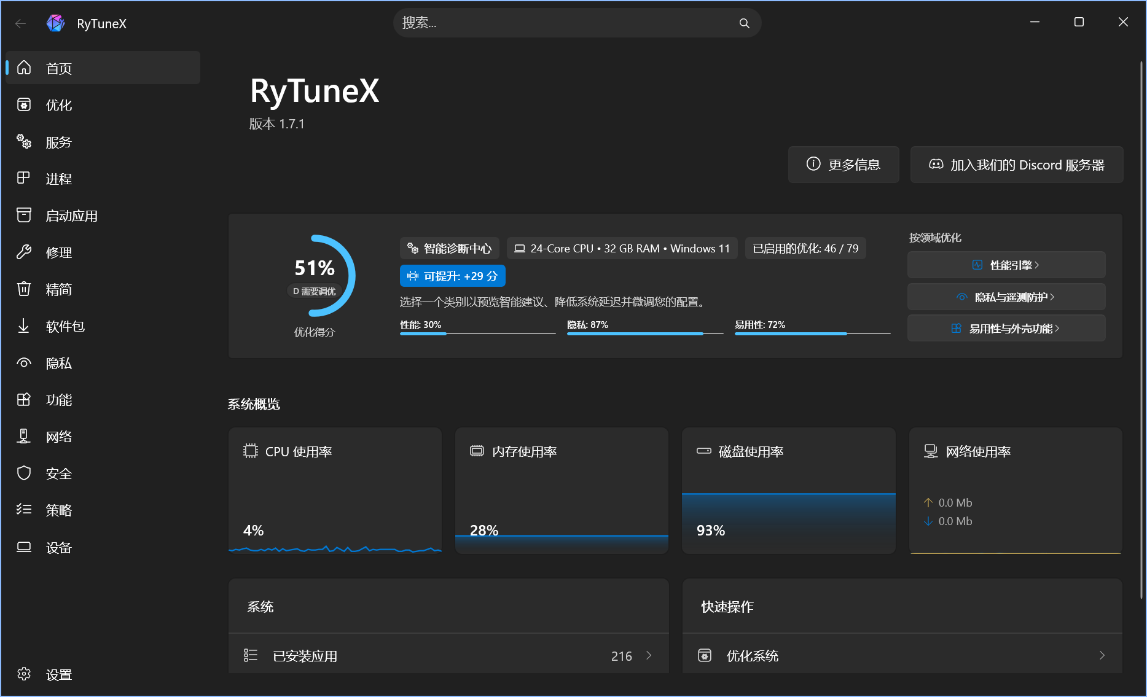Click the 网络使用率 card

pos(1016,490)
